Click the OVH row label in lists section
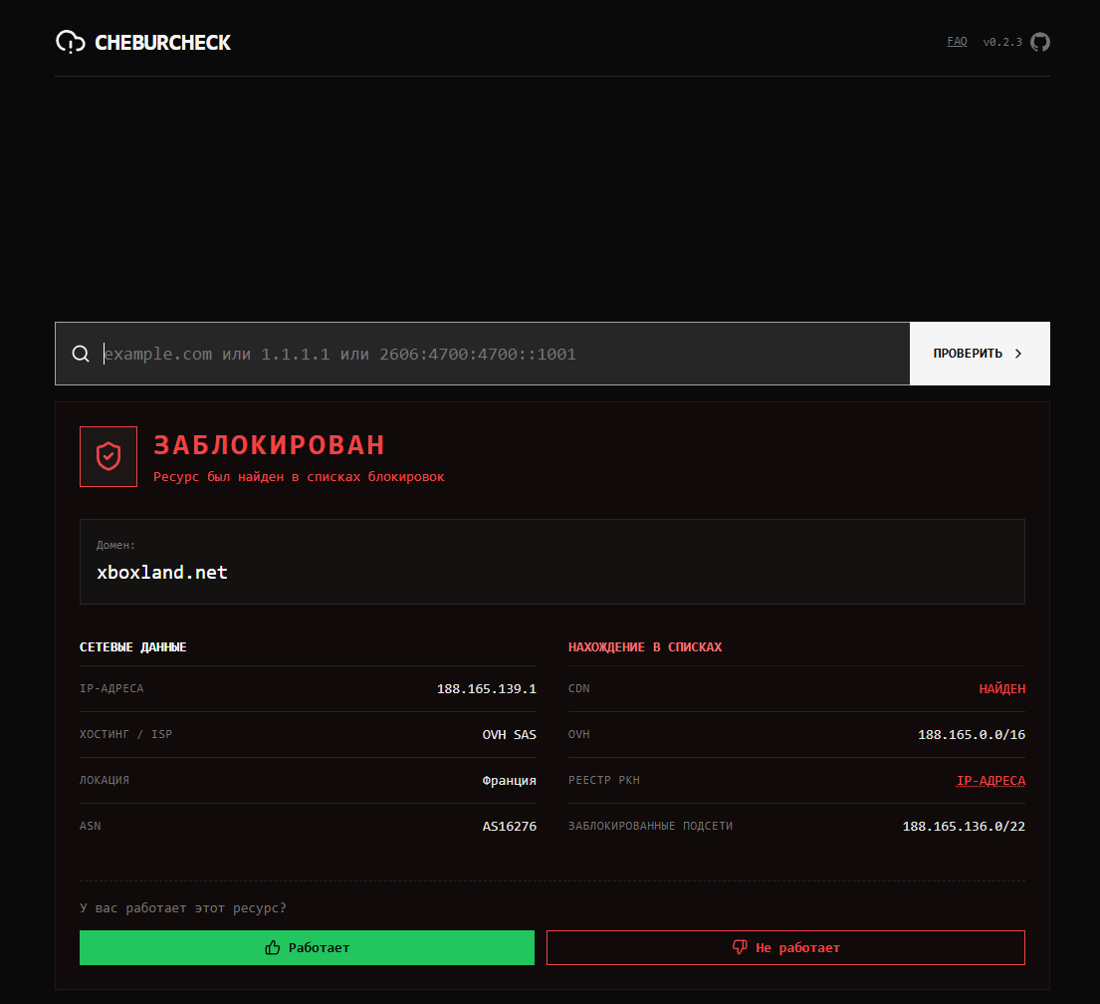The image size is (1100, 1004). click(578, 734)
